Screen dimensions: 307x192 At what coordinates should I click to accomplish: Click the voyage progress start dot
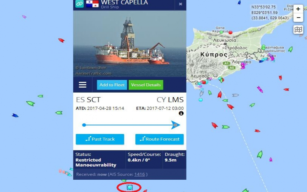[84, 125]
